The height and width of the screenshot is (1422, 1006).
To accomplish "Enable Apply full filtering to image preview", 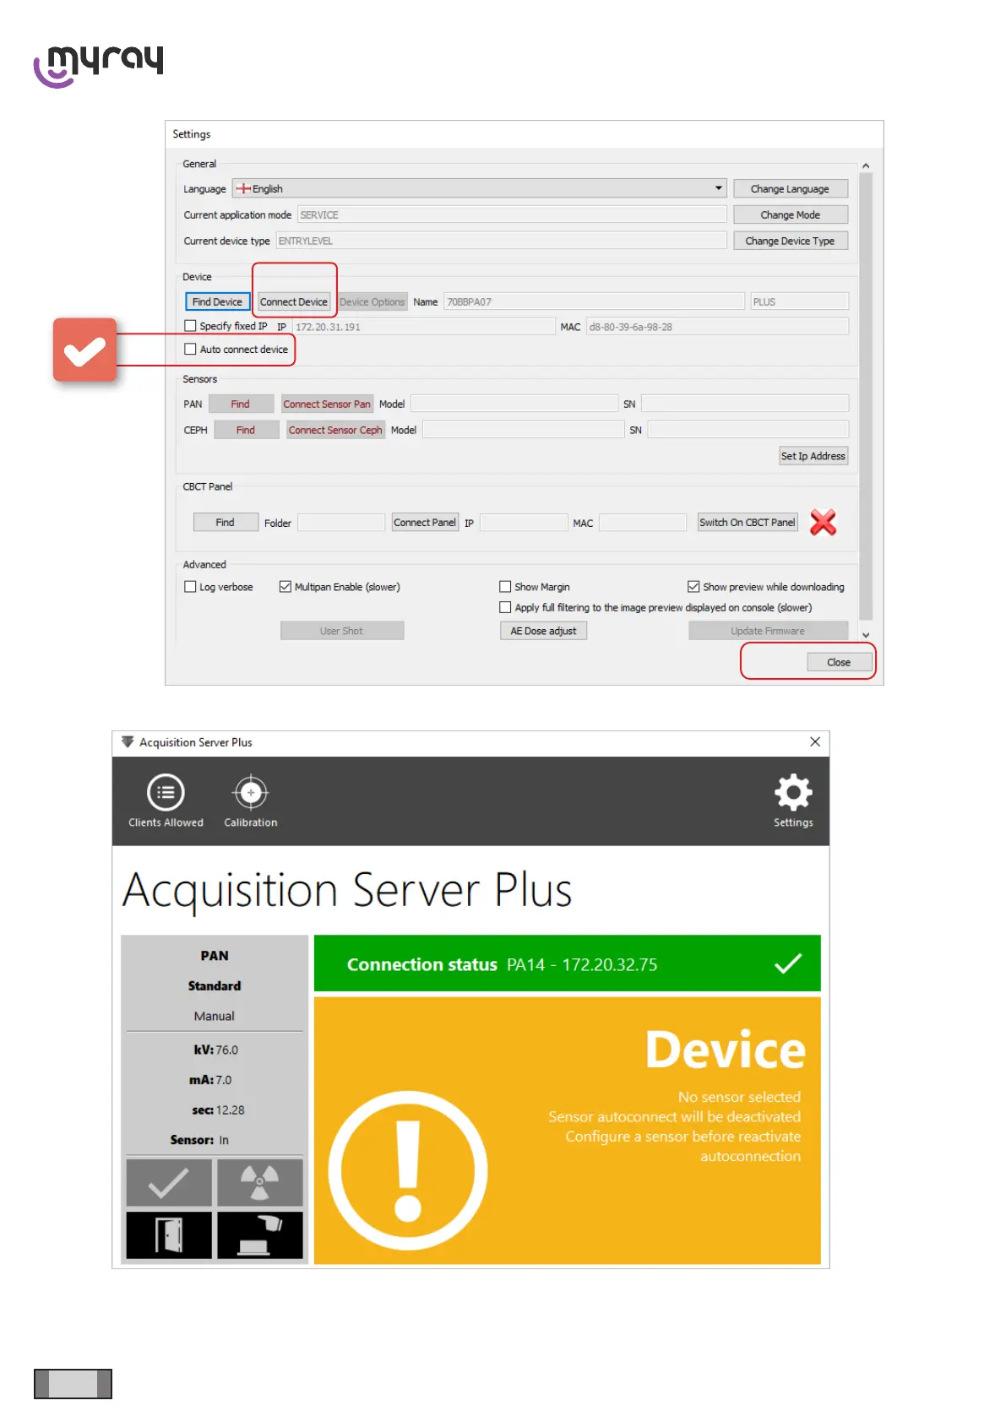I will coord(505,607).
